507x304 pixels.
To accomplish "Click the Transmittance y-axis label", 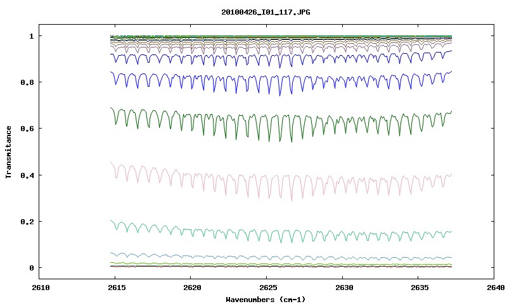I will (9, 152).
